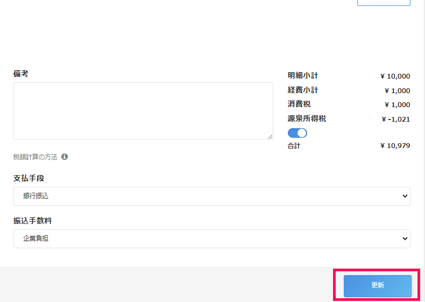Select the 経費小計 amount ¥ 1,000

[398, 90]
